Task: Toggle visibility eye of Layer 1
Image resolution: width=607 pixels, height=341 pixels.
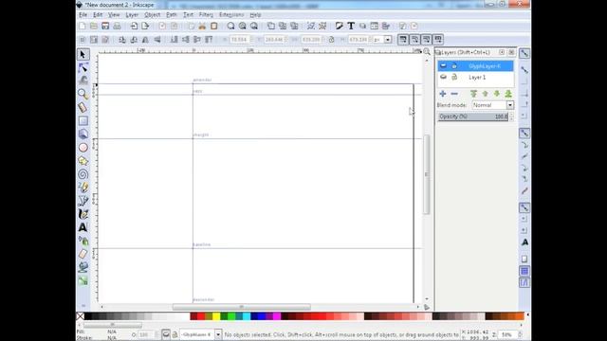Action: [443, 78]
